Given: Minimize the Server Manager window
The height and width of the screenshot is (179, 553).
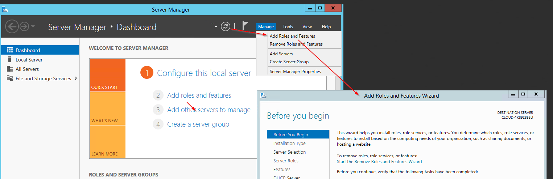Looking at the screenshot, I should click(x=310, y=8).
